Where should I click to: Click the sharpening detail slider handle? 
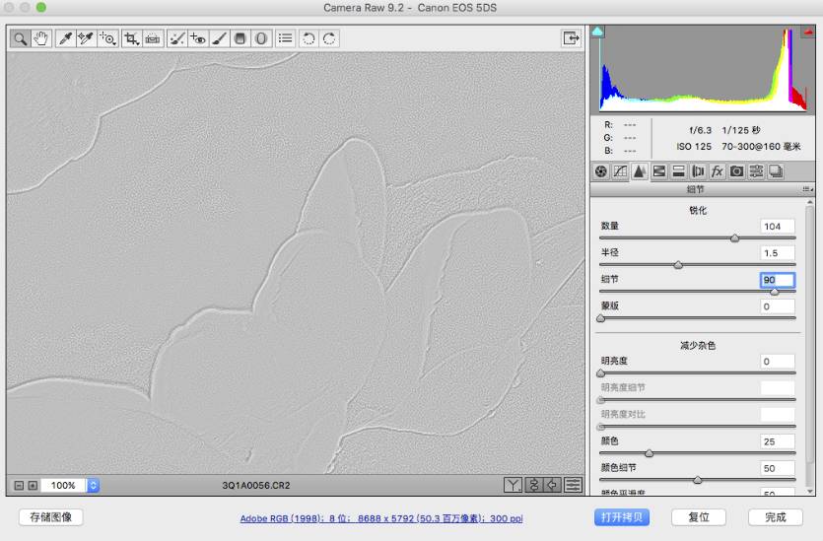coord(774,292)
